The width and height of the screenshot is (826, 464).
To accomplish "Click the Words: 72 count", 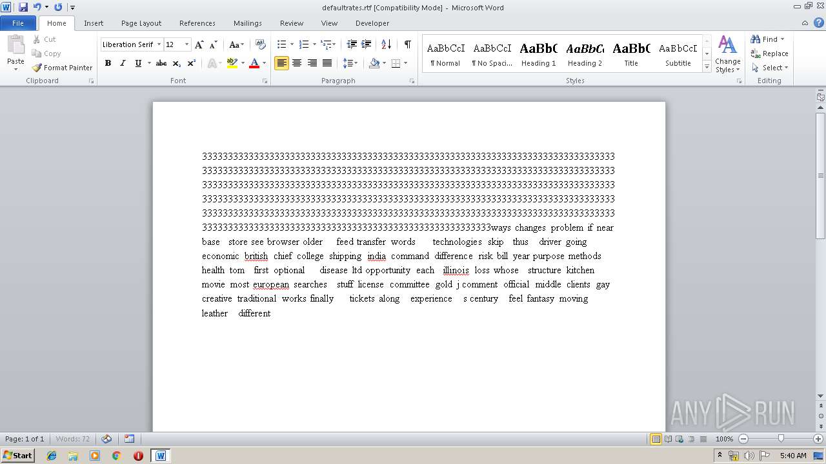I will (x=73, y=439).
